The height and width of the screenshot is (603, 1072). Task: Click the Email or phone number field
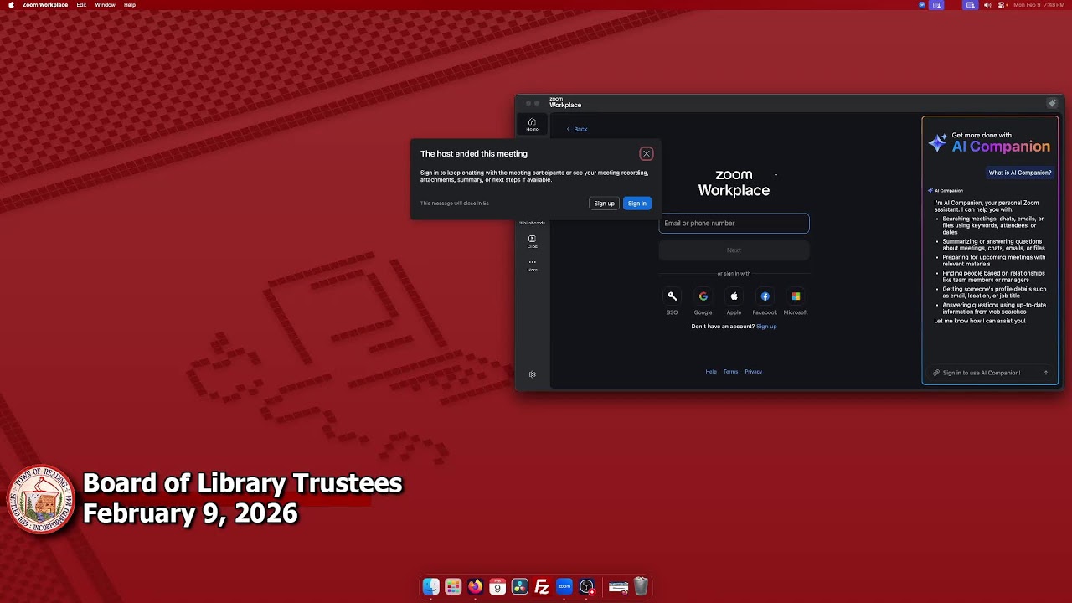click(x=734, y=224)
